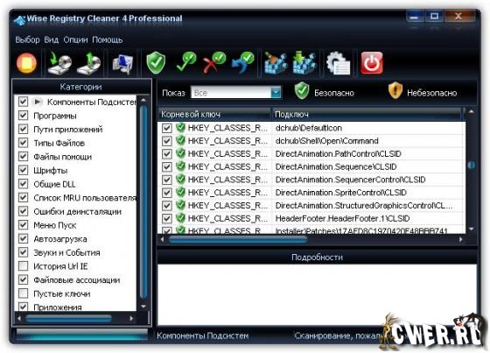Click the shield icon in HeaderFooter.HeaderFooter.1\CLSID row
This screenshot has height=353, width=490.
pyautogui.click(x=180, y=218)
